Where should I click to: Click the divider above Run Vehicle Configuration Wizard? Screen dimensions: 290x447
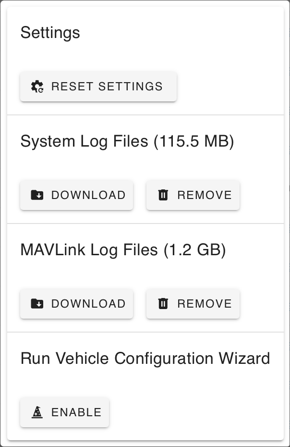coord(145,332)
